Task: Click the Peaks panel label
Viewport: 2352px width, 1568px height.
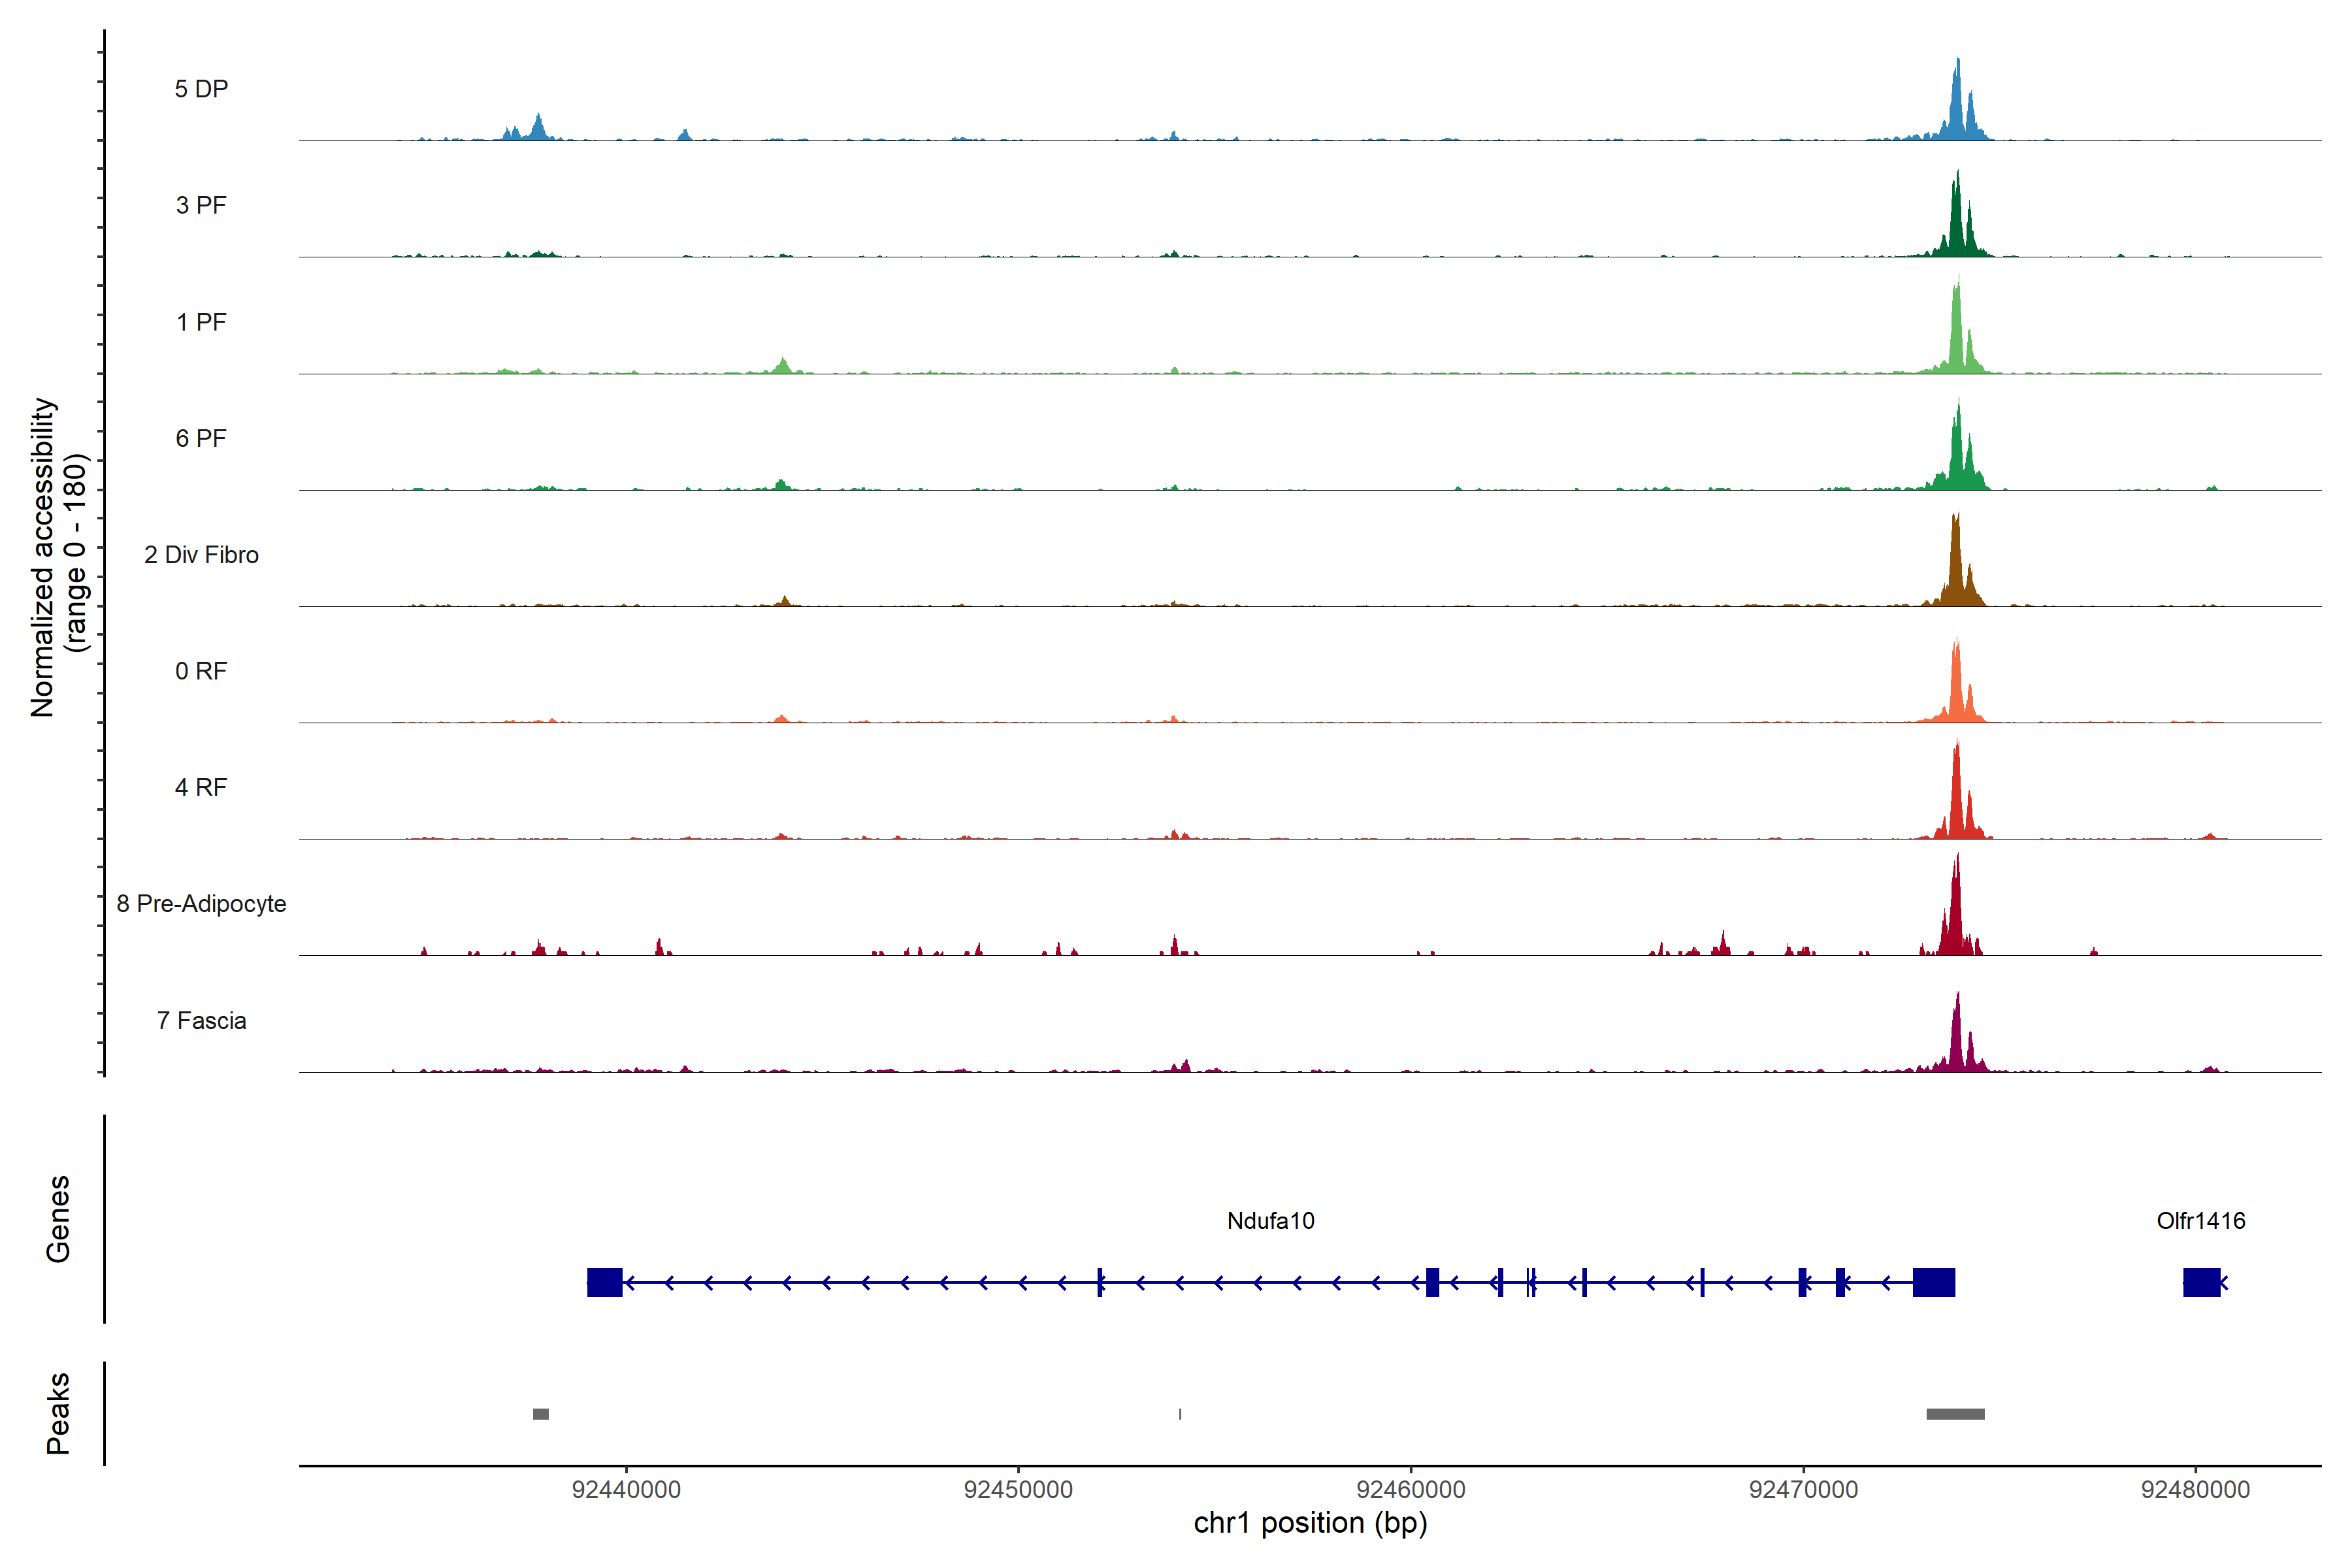Action: pos(58,1413)
